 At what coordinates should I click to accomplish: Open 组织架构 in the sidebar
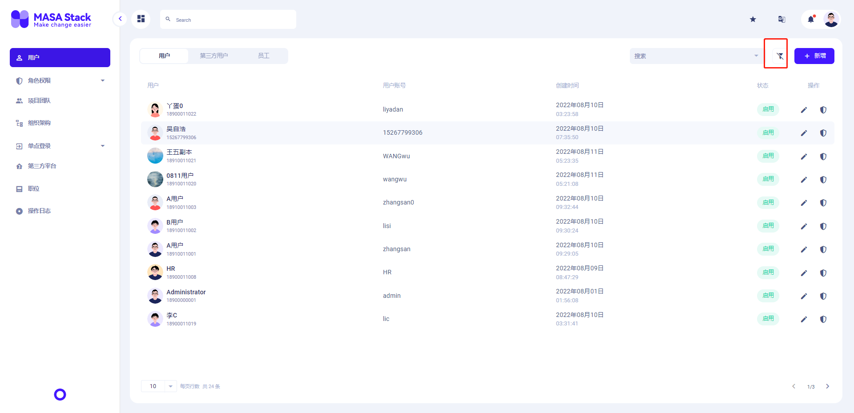coord(60,123)
